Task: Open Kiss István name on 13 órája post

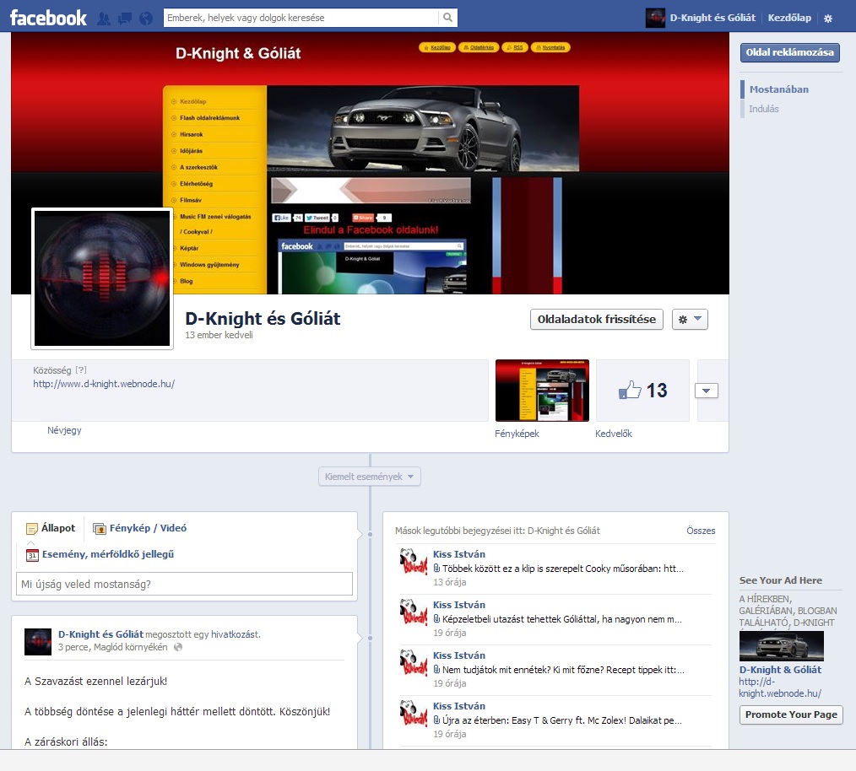Action: pyautogui.click(x=459, y=554)
